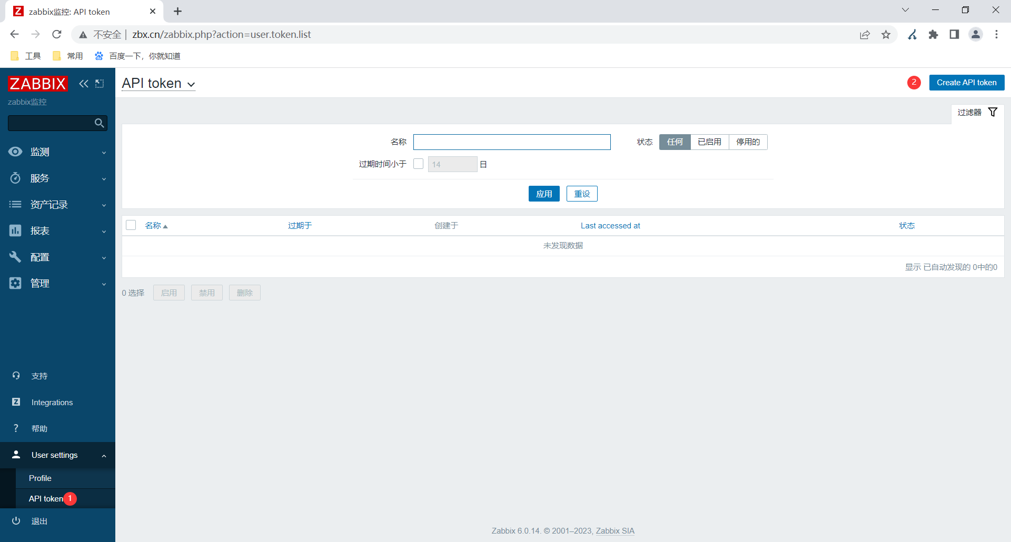
Task: Open Zabbix SIA footer link
Action: (615, 531)
